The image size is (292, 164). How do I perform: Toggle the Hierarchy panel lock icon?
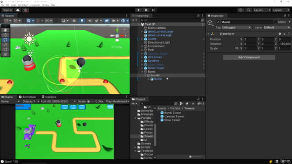[x=198, y=15]
